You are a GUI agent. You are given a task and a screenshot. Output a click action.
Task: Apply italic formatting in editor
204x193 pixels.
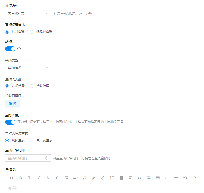[x=39, y=178]
